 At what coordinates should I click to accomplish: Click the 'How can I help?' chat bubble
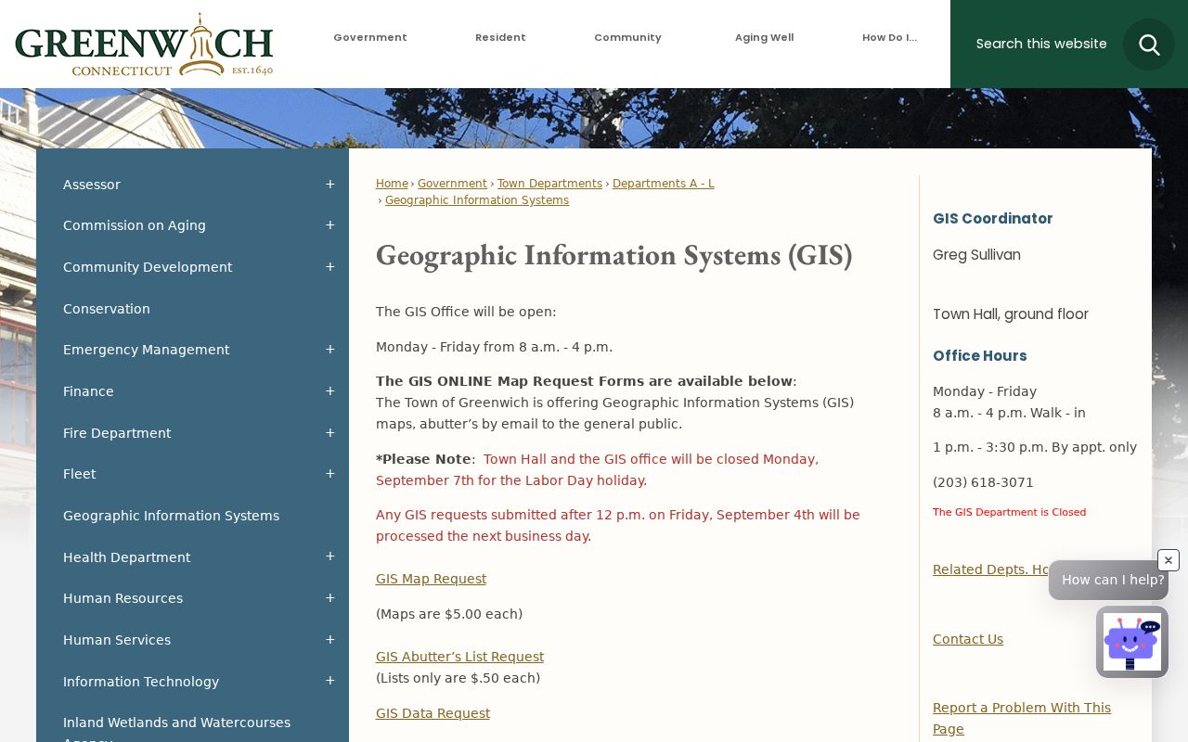[x=1108, y=580]
